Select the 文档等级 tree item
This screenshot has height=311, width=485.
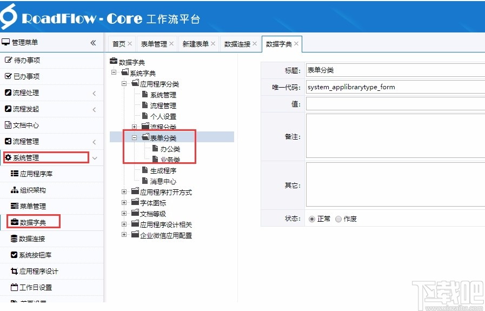153,214
